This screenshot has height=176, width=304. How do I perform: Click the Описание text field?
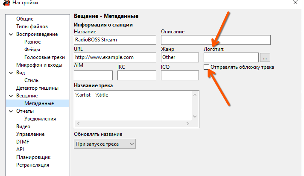coord(216,40)
